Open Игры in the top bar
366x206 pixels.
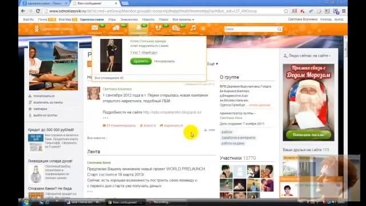(x=112, y=19)
